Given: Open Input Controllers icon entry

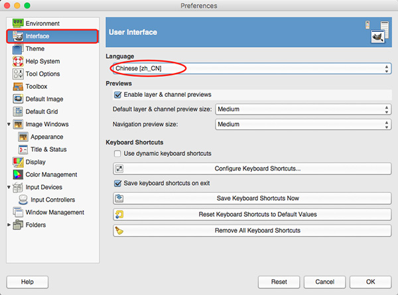Looking at the screenshot, I should 23,200.
